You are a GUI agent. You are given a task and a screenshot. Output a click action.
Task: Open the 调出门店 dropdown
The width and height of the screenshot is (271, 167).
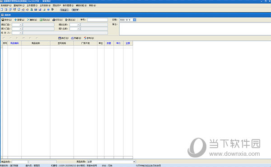[x=21, y=25]
